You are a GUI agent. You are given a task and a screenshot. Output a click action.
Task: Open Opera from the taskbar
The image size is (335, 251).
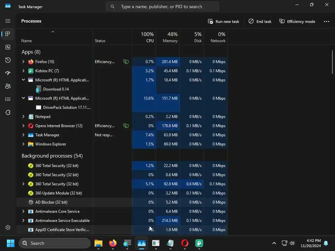tap(185, 243)
